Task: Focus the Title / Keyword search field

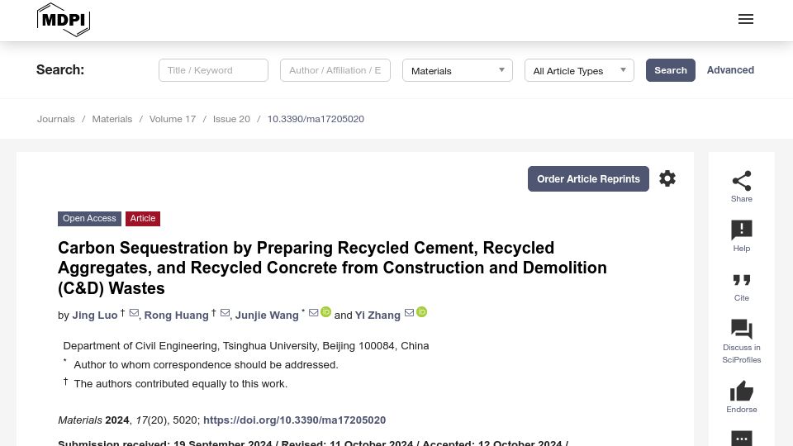Action: [213, 70]
